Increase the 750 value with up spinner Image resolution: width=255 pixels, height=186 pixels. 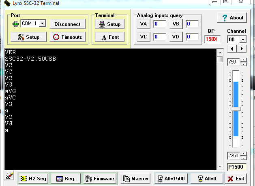244,60
